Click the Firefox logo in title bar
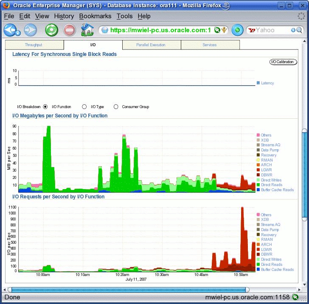This screenshot has width=309, height=304. point(6,5)
